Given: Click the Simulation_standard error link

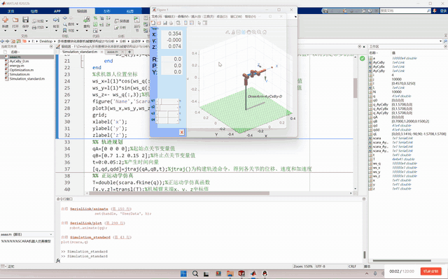Looking at the screenshot, I should (x=90, y=237).
